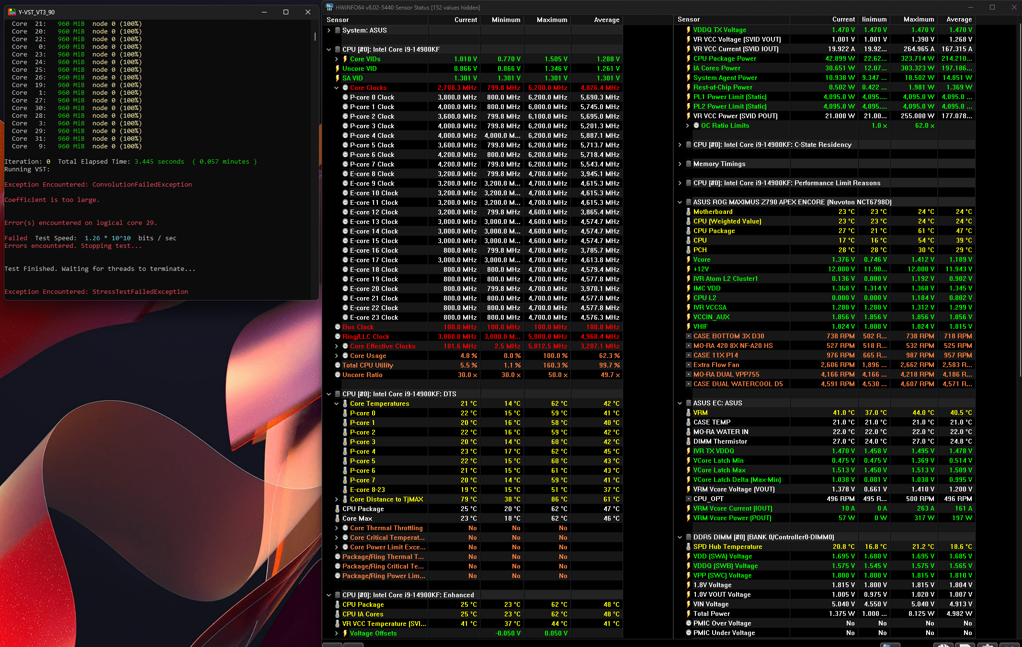The width and height of the screenshot is (1022, 647).
Task: Click the HWiNFO64 app icon in title bar
Action: [x=329, y=7]
